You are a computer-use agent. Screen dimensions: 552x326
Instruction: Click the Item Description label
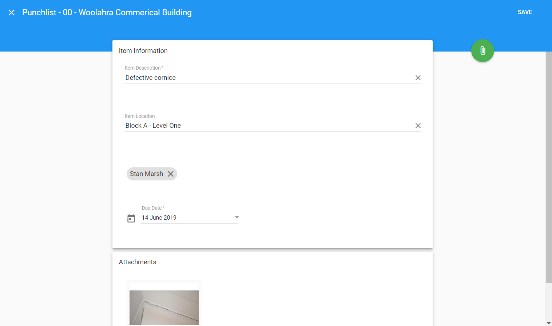point(144,68)
